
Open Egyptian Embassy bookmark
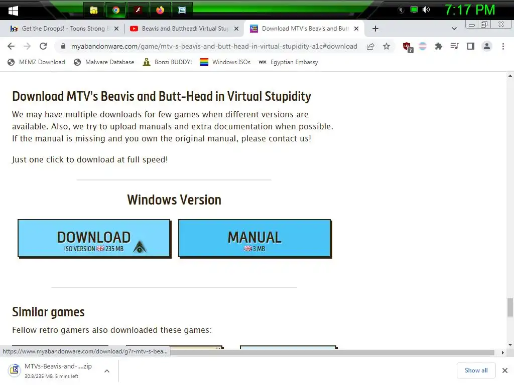(288, 62)
